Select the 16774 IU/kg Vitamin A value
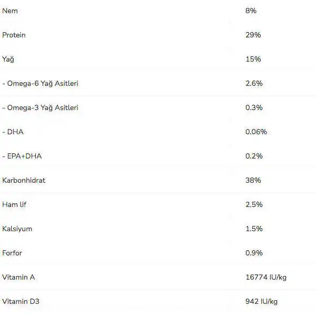This screenshot has width=316, height=316. 266,277
